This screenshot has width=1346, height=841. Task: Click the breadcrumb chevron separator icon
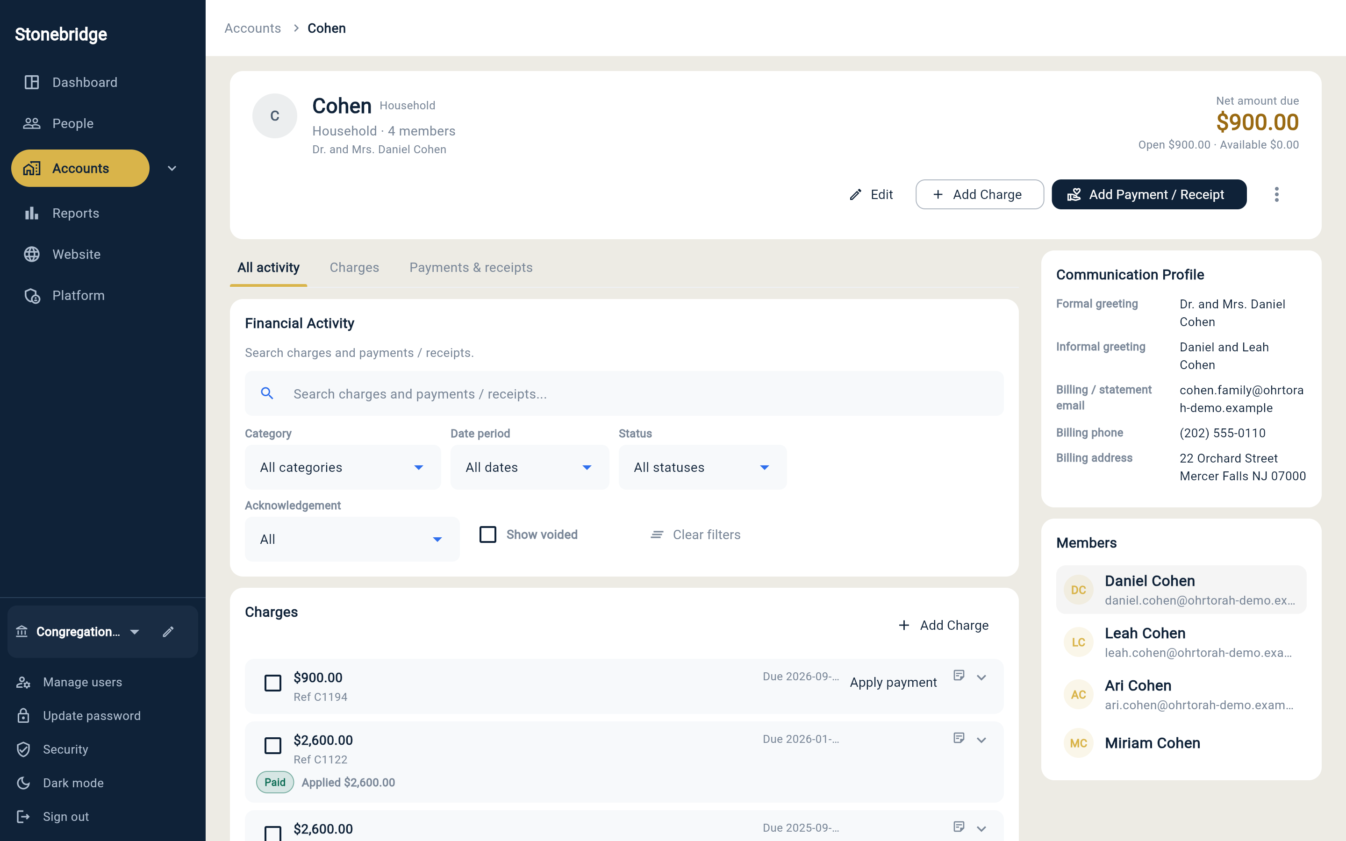tap(296, 28)
